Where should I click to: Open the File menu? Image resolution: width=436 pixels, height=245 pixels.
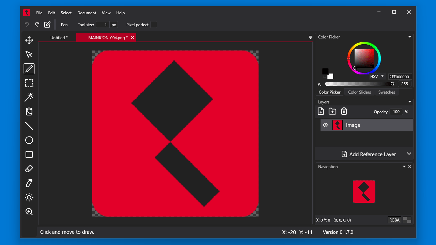[39, 13]
